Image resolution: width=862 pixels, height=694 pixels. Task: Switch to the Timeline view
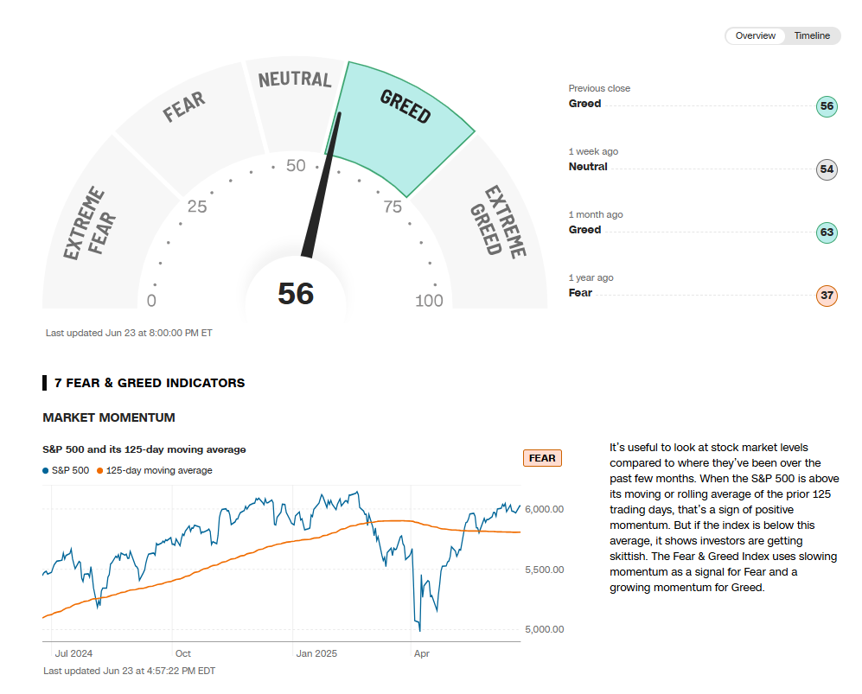click(x=812, y=35)
